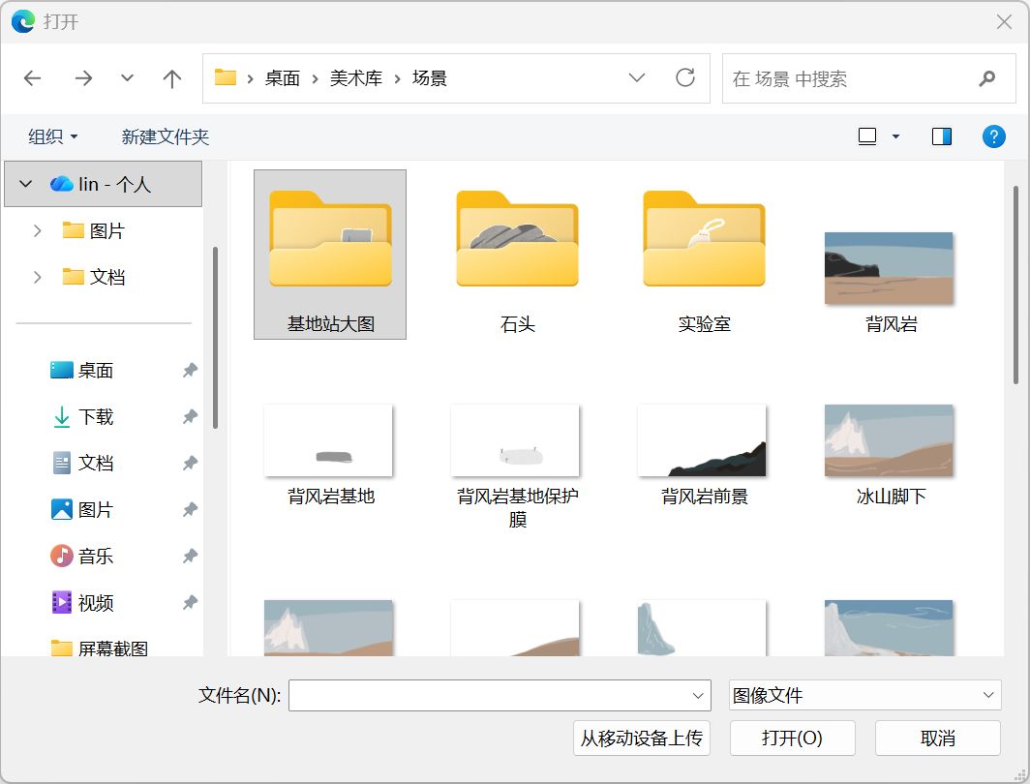
Task: Go forward with the right arrow
Action: click(83, 78)
